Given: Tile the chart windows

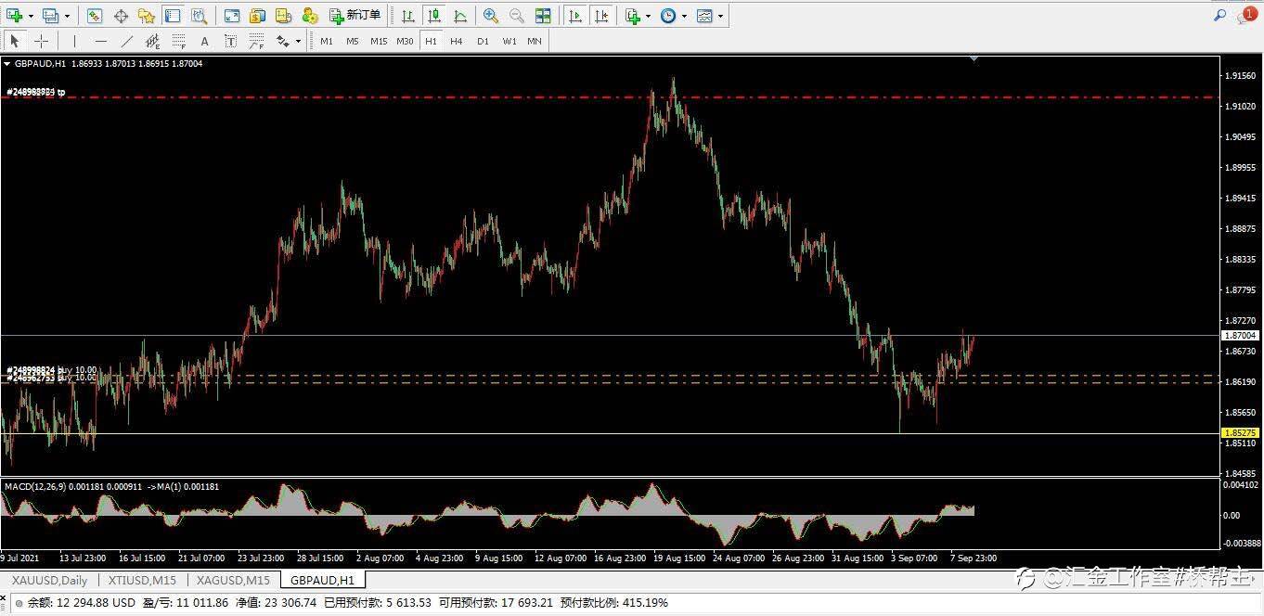Looking at the screenshot, I should pos(543,16).
